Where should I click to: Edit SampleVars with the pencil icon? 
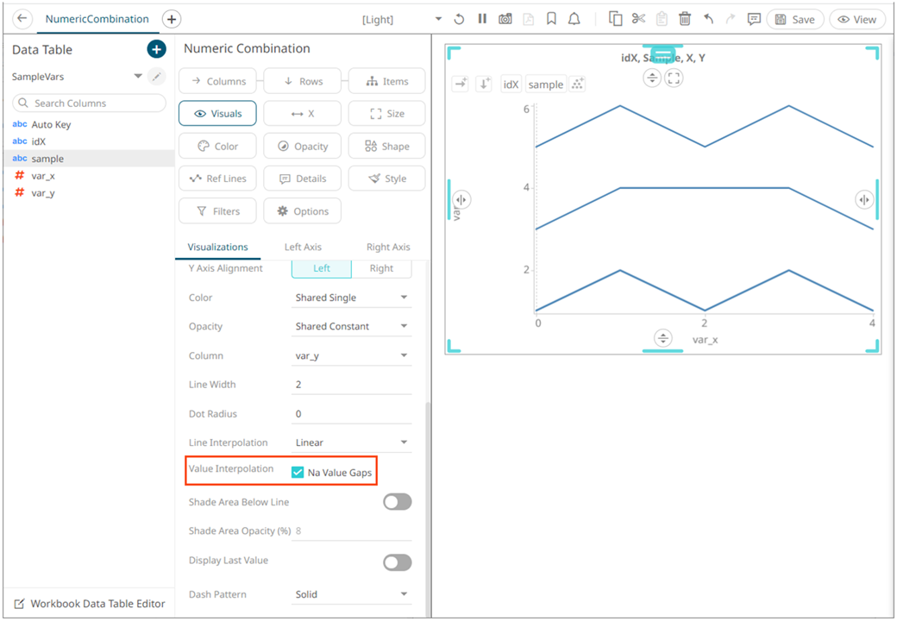[156, 76]
